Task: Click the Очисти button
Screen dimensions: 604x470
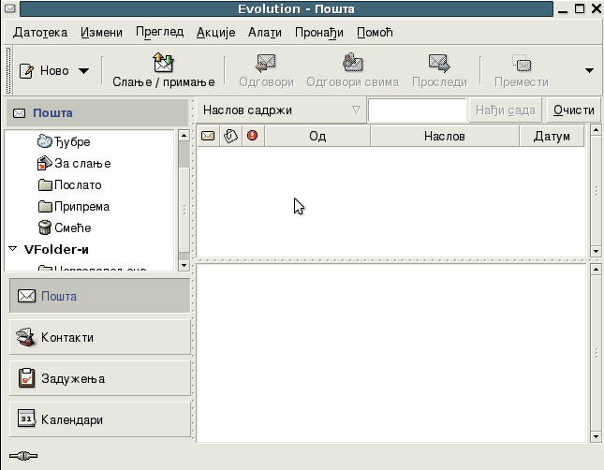Action: point(574,110)
